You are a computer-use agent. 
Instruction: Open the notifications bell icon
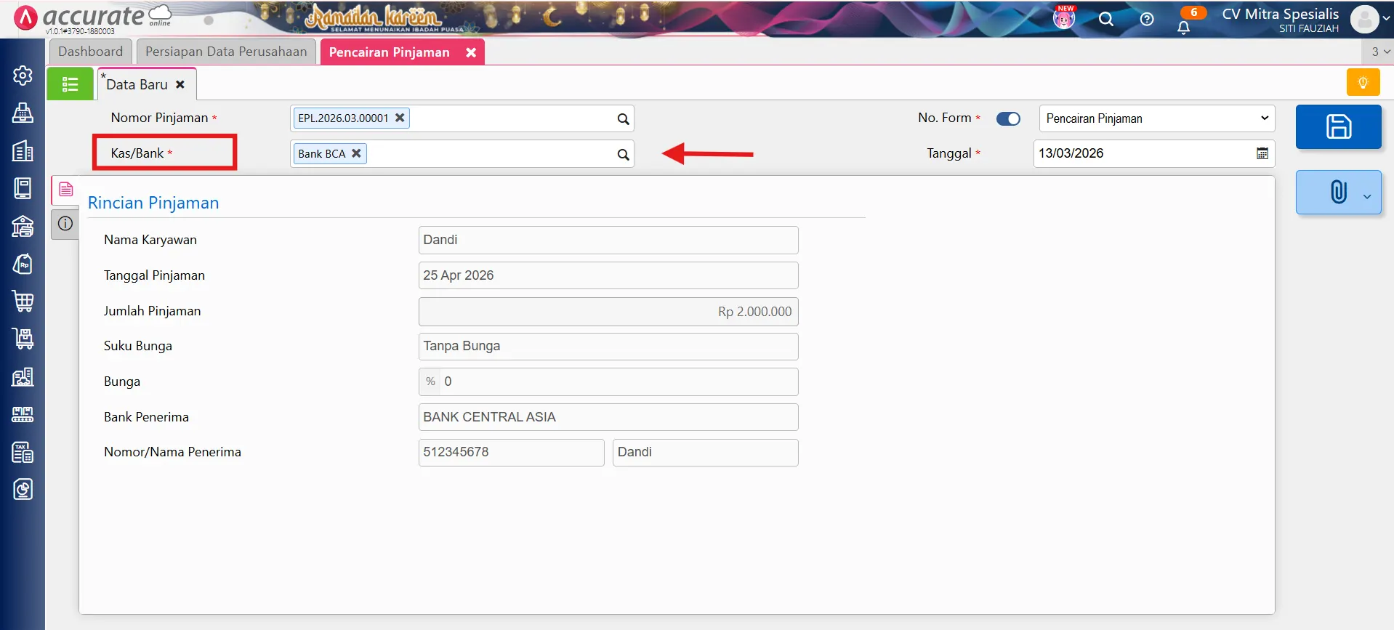click(x=1183, y=28)
